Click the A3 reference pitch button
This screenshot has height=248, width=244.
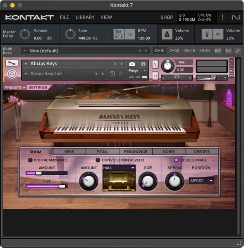coord(218,34)
